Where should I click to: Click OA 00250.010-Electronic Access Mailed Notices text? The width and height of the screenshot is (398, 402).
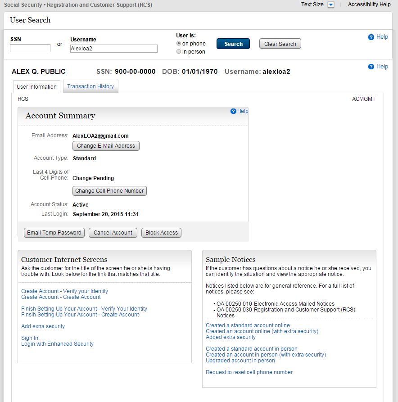(x=276, y=304)
